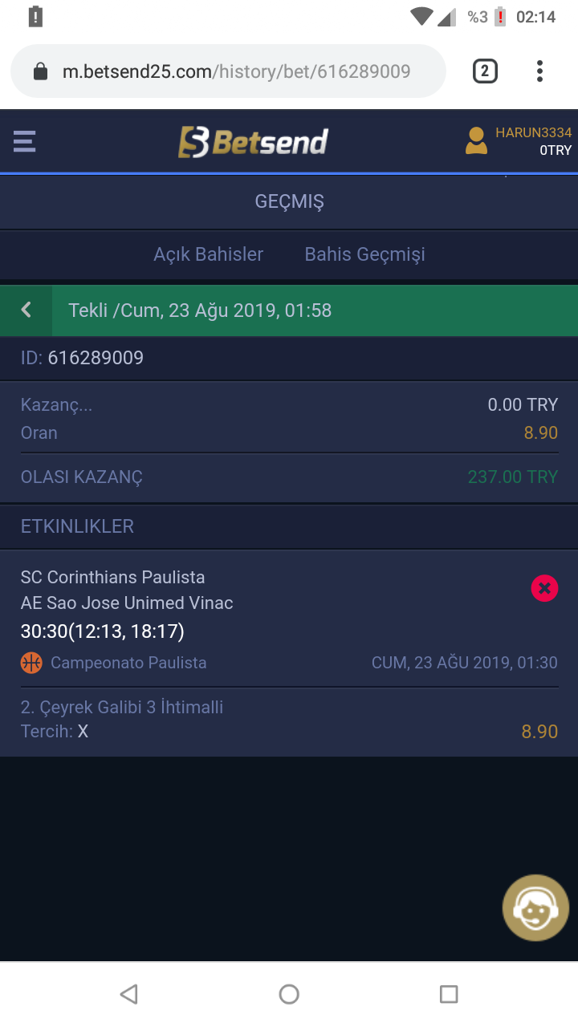Open live support chat bubble
The image size is (578, 1027).
535,908
